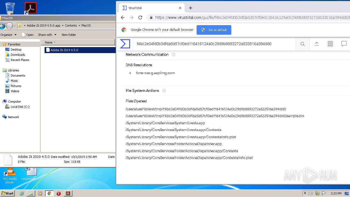Open Windows Media Player from taskbar
Viewport: 350px width, 197px height.
[x=40, y=193]
